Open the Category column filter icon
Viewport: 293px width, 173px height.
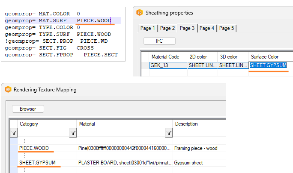(72, 133)
